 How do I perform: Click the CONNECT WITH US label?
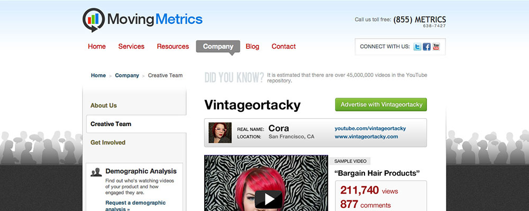(x=385, y=47)
